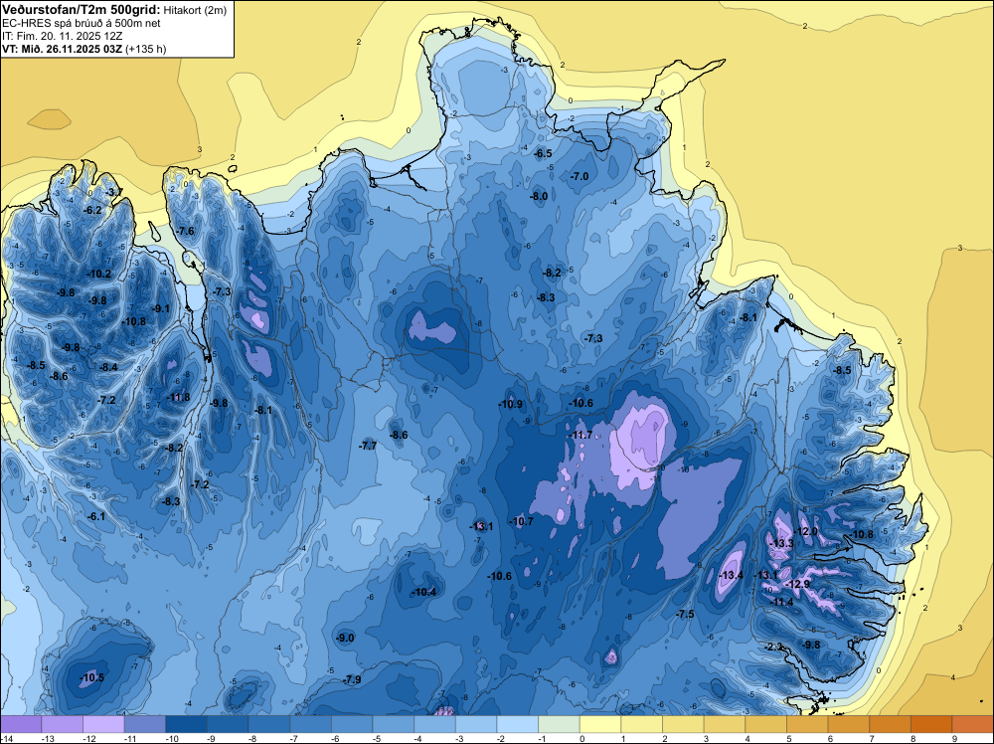Click the legend tick label 5

pyautogui.click(x=788, y=739)
